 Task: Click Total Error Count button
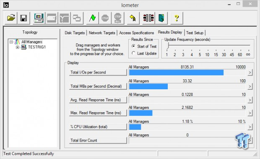pos(98,140)
